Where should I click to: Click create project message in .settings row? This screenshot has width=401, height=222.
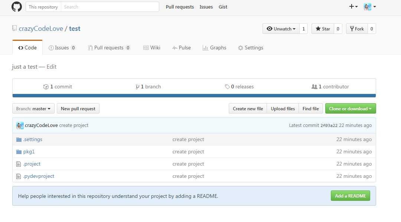[188, 139]
